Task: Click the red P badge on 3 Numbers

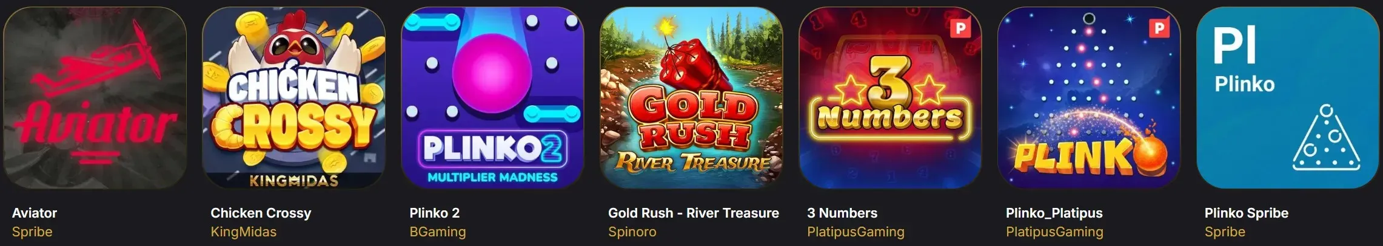Action: [x=960, y=28]
